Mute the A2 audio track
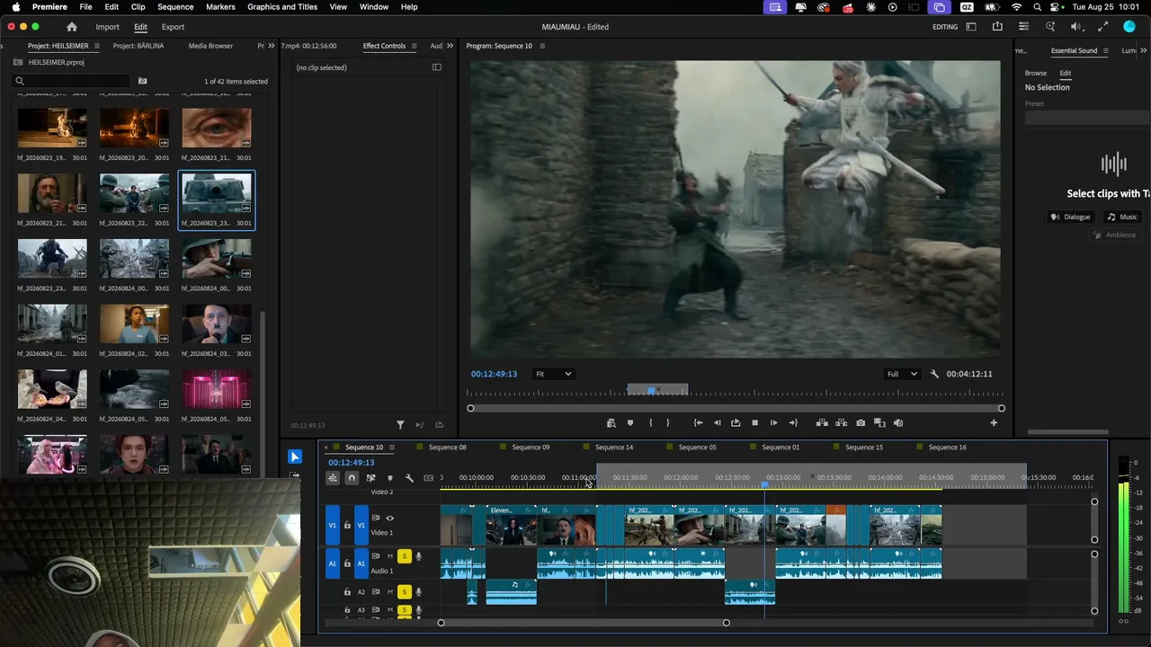 [x=389, y=592]
